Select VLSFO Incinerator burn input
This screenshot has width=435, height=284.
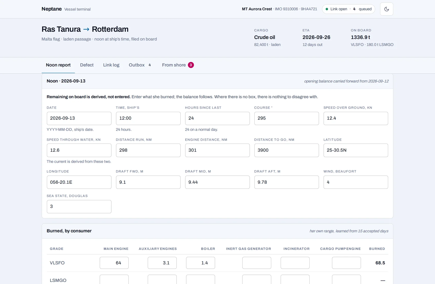[295, 263]
